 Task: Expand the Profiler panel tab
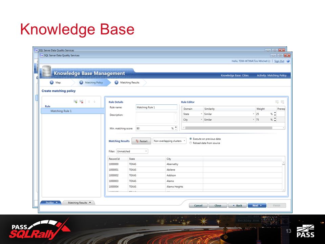tap(51, 203)
